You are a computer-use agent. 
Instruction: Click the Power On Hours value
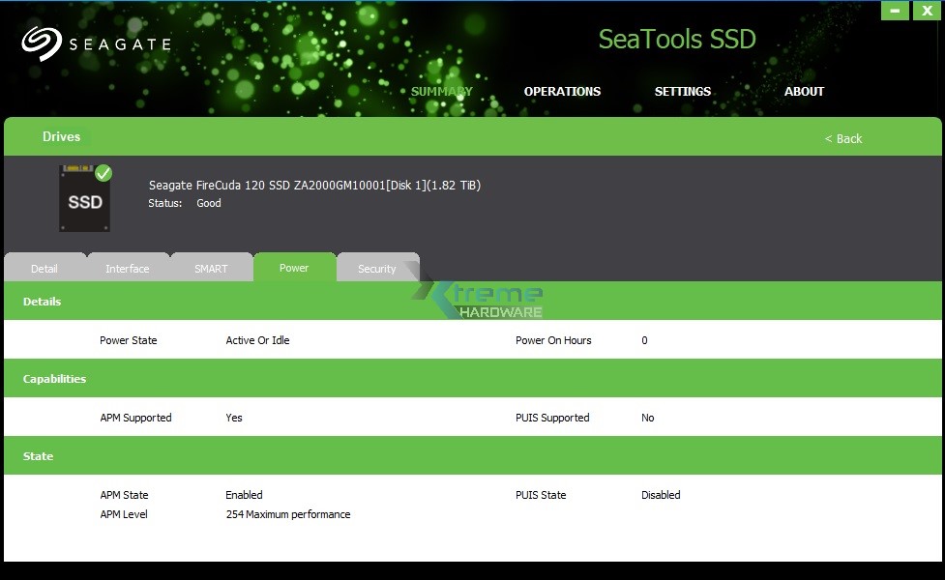[x=644, y=340]
